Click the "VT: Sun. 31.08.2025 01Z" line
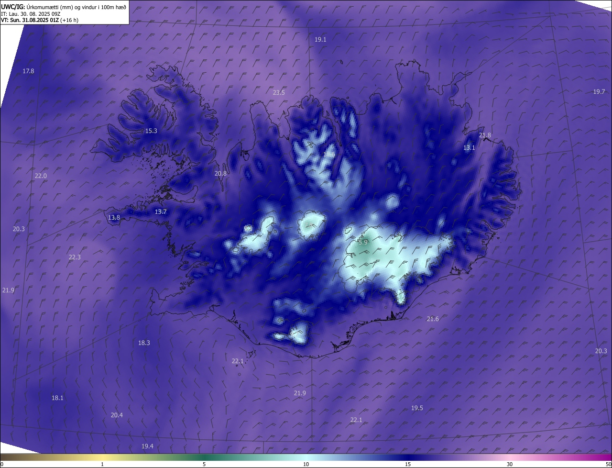 pyautogui.click(x=30, y=20)
